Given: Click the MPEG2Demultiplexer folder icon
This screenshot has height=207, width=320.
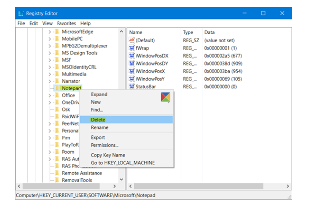Looking at the screenshot, I should (57, 46).
